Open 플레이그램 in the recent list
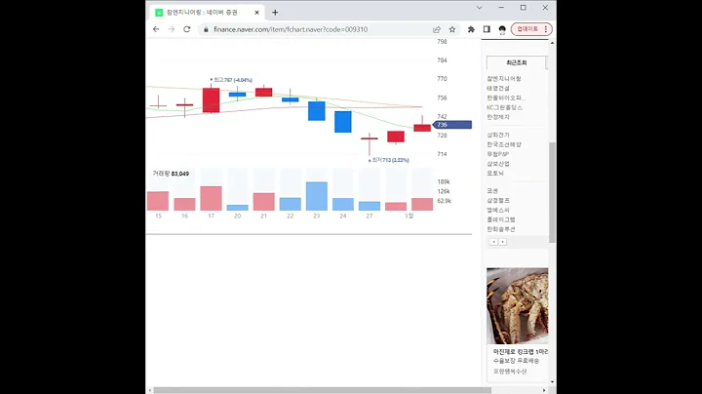Screen dimensions: 702x394 [x=500, y=219]
